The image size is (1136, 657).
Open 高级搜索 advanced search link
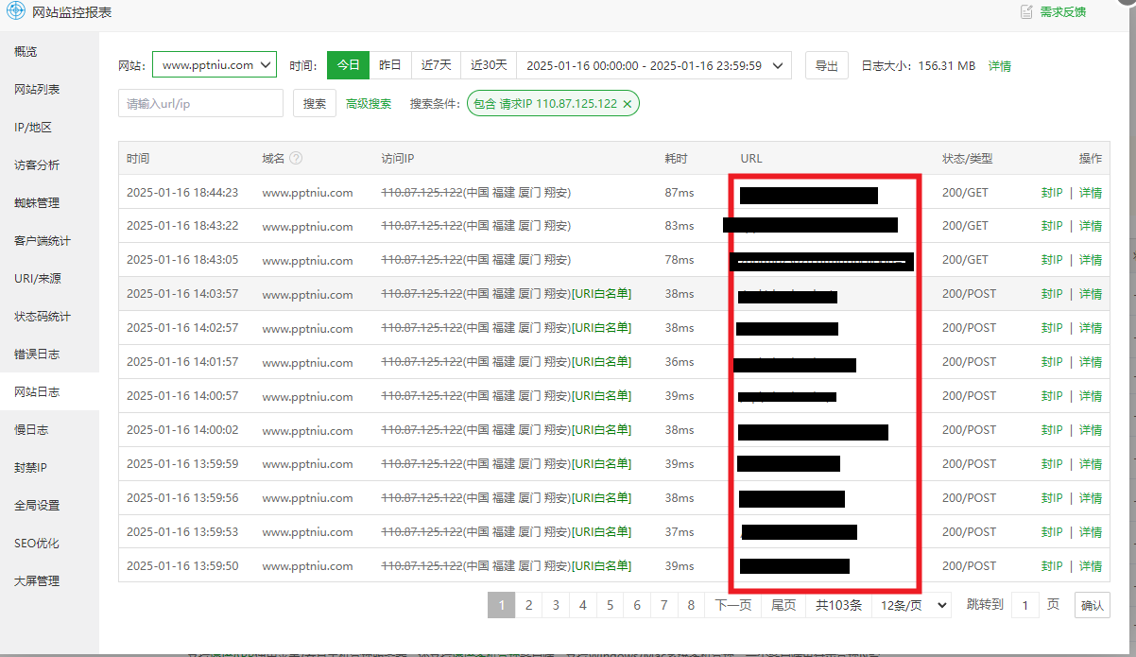(369, 104)
